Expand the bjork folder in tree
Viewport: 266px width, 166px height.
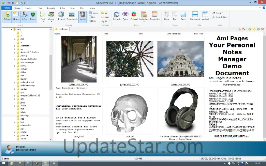coord(15,65)
